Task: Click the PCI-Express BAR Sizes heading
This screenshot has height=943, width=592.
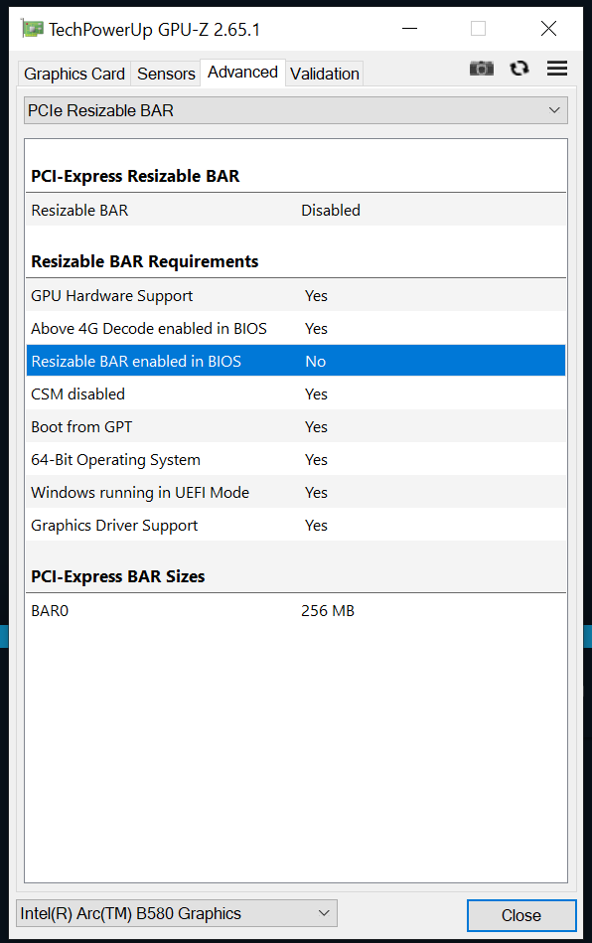Action: pyautogui.click(x=118, y=576)
